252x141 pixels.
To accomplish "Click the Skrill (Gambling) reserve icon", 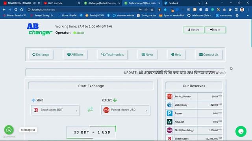I will point(169,130).
